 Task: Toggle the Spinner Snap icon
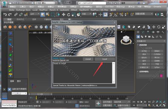[x=126, y=15]
